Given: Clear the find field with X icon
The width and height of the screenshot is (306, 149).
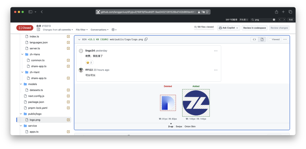Looking at the screenshot, I should click(x=274, y=20).
